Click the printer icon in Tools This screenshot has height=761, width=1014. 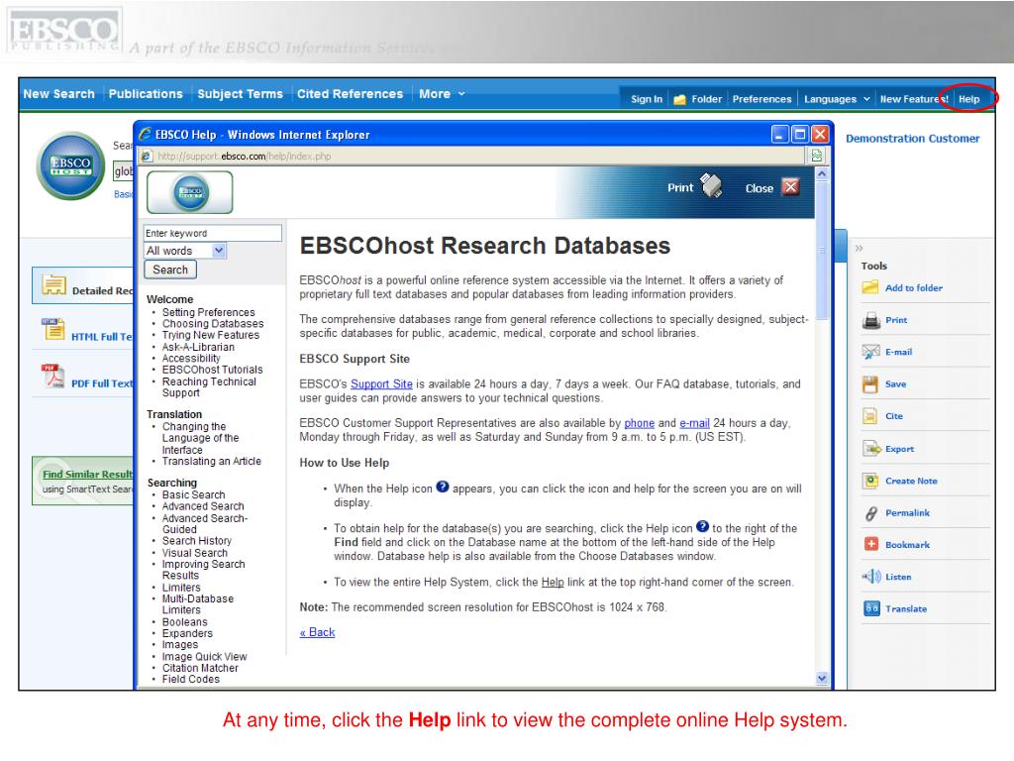(870, 320)
